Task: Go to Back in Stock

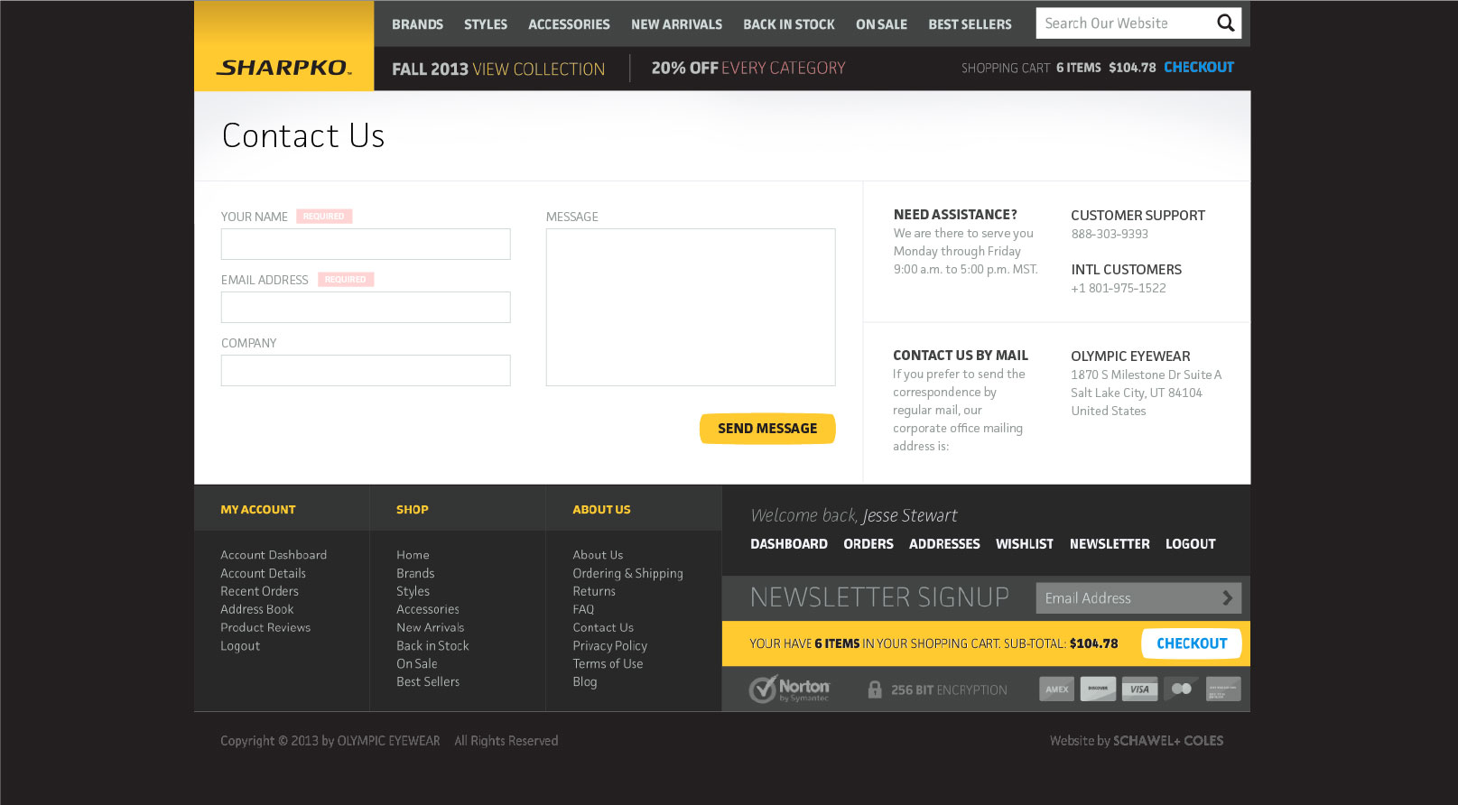Action: tap(789, 24)
